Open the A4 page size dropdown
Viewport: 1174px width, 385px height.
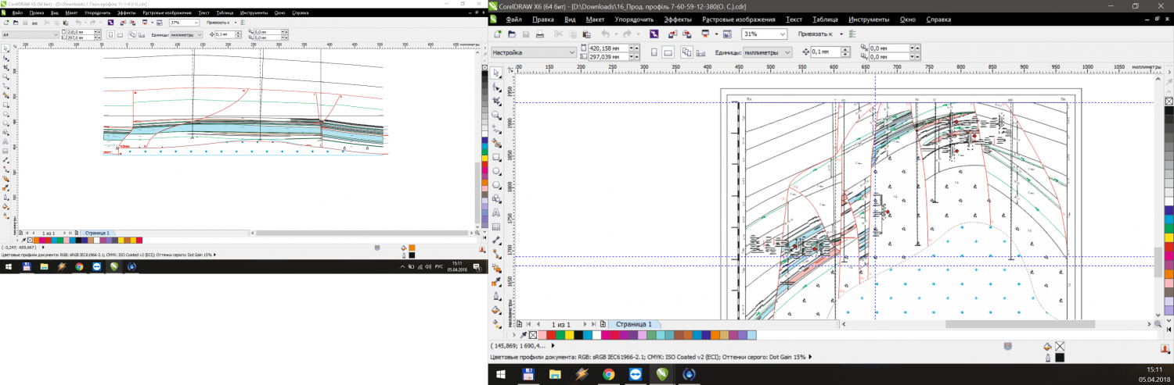(x=54, y=34)
